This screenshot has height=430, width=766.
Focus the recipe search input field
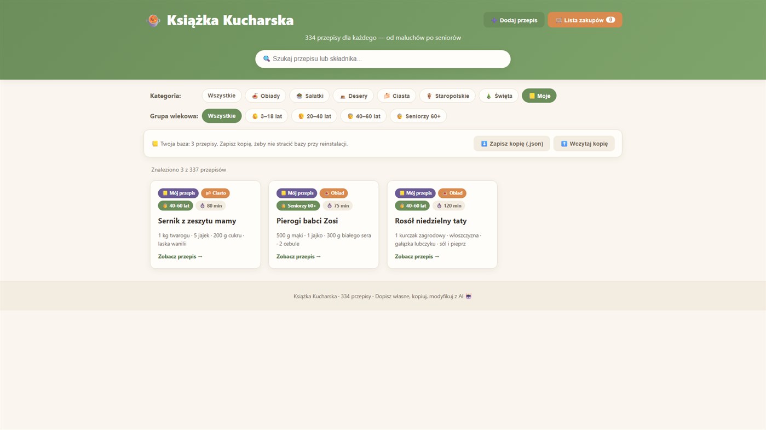[x=383, y=59]
